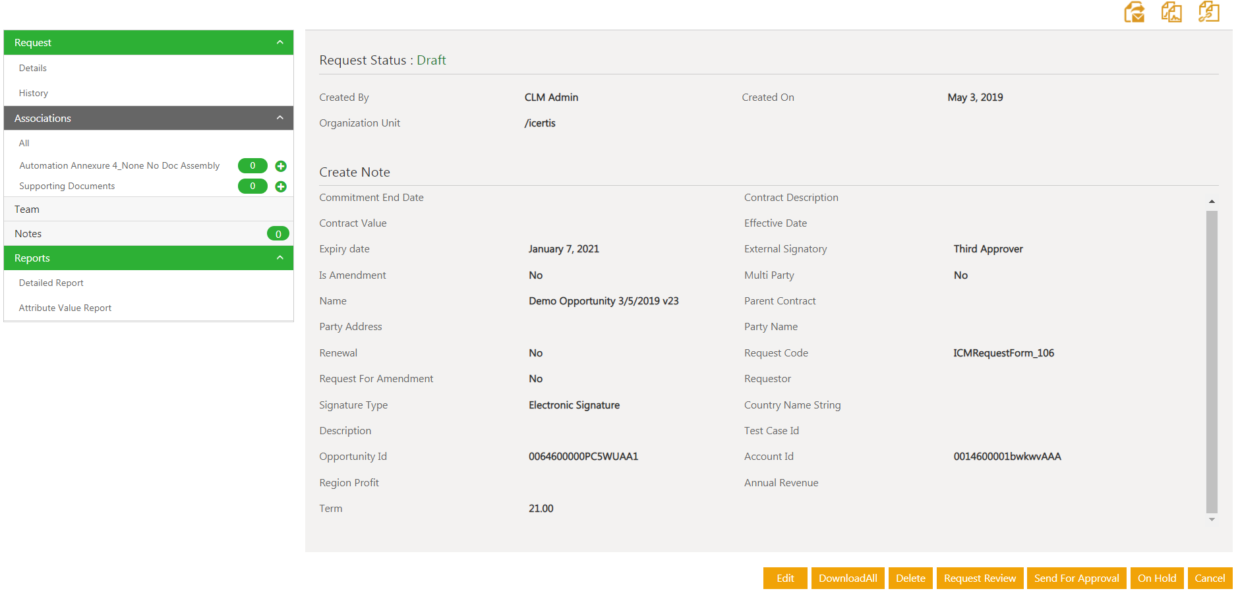Add a Supporting Documents association

tap(281, 186)
